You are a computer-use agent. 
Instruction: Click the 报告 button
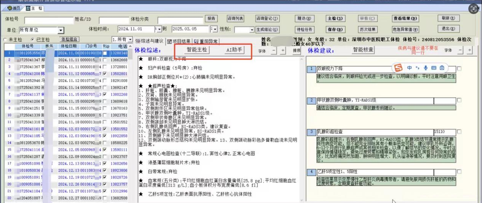click(211, 18)
